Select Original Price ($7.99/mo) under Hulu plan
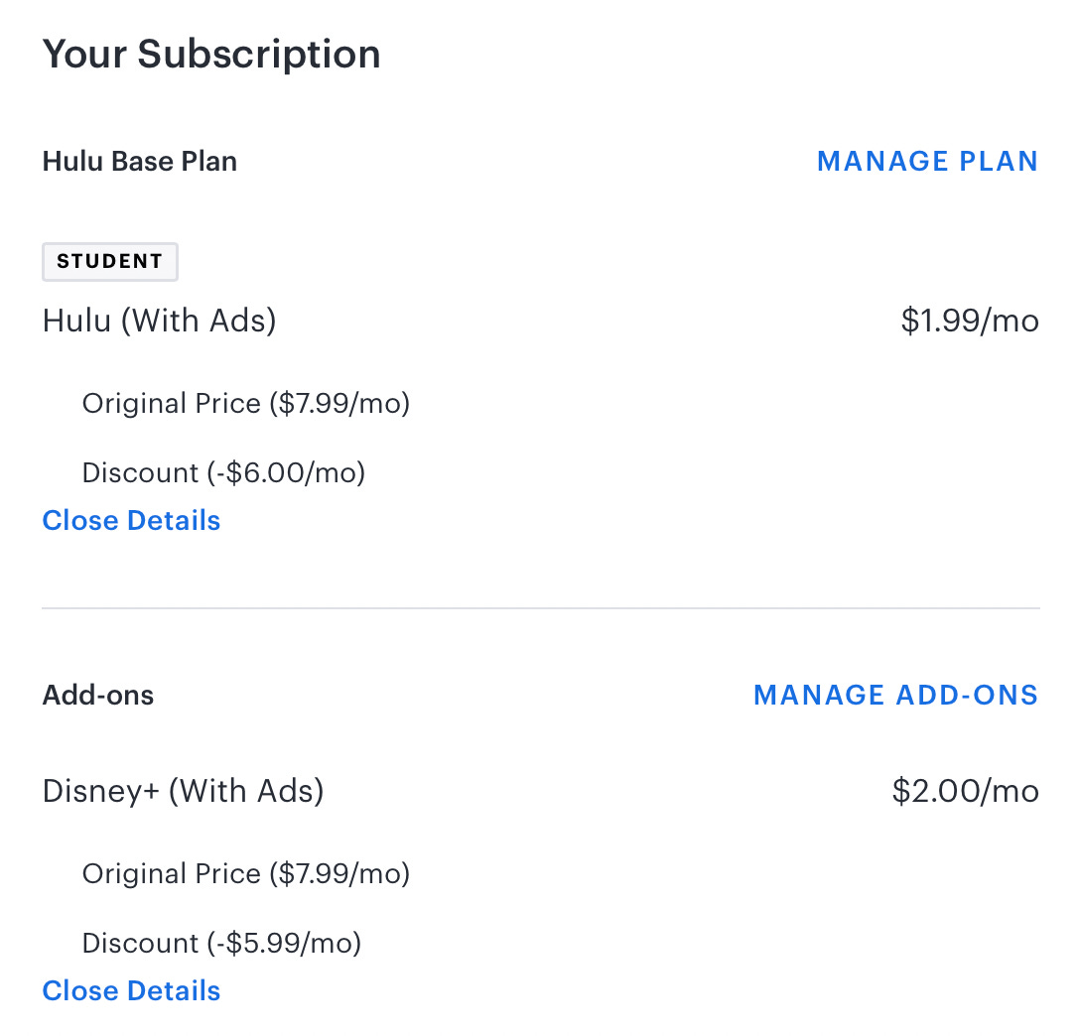 click(x=246, y=403)
